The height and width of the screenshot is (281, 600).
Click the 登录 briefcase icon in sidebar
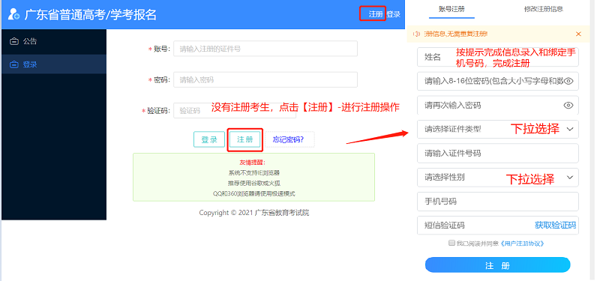(x=13, y=64)
